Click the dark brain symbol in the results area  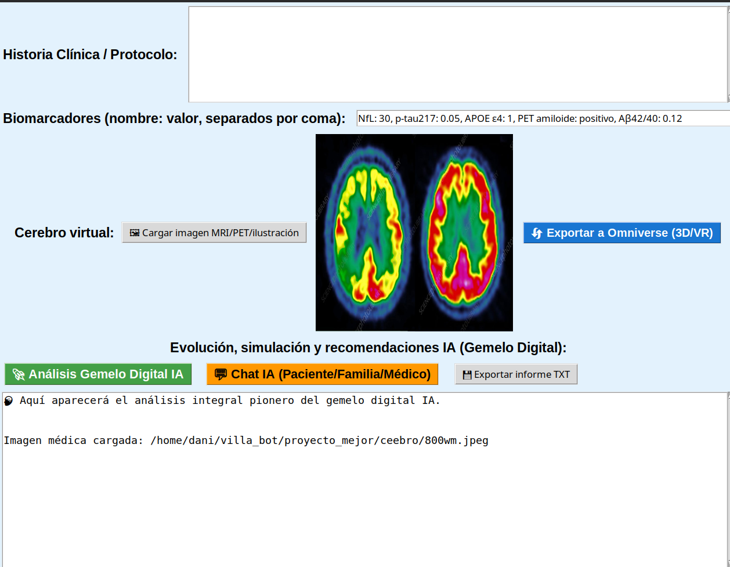[8, 400]
